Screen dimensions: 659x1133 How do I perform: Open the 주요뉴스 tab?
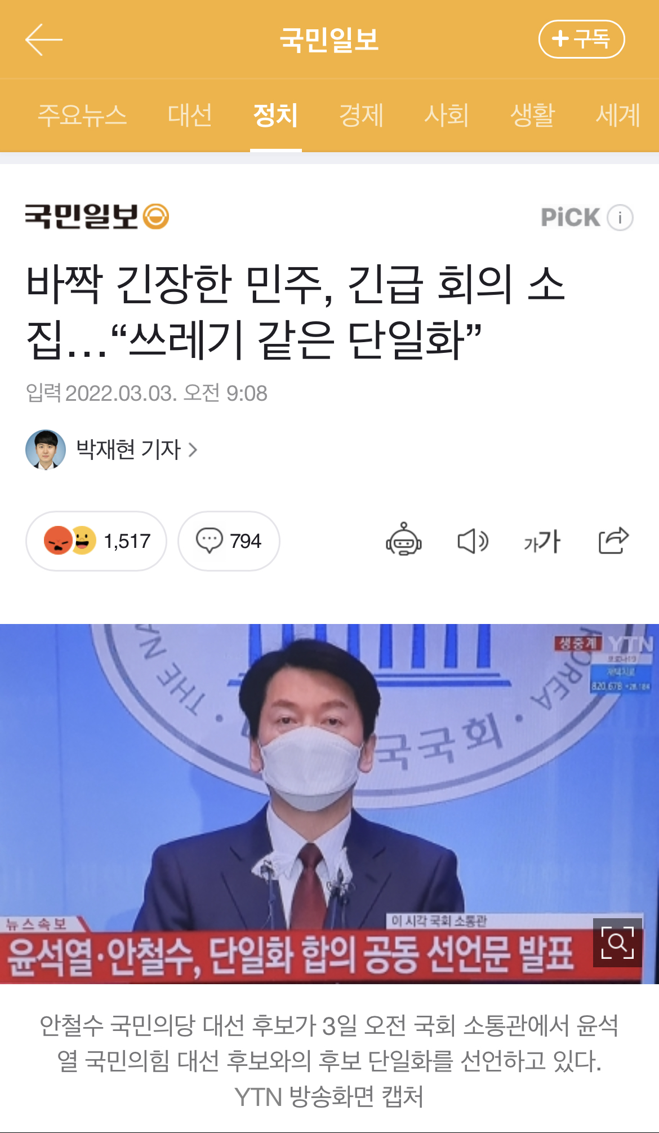click(x=82, y=115)
